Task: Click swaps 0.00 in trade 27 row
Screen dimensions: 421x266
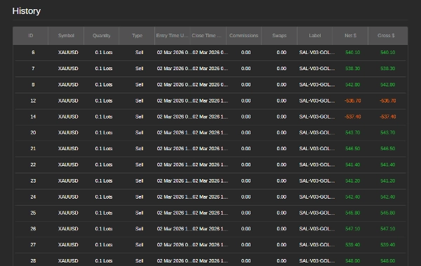Action: click(x=281, y=245)
